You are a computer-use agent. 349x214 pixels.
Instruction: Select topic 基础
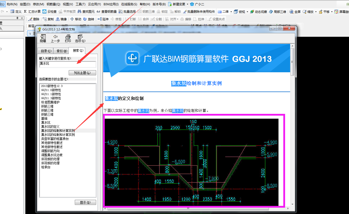tap(44, 118)
